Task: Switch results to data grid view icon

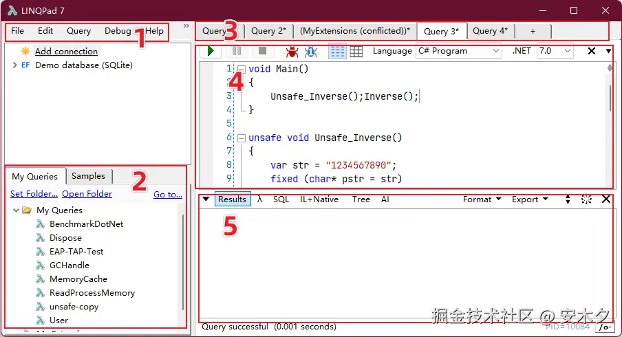Action: tap(356, 51)
